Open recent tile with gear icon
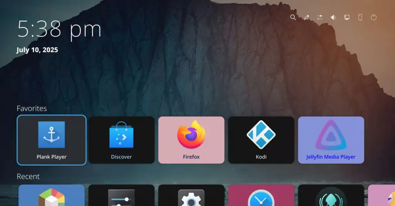Viewport: 395px width, 206px height. tap(191, 195)
